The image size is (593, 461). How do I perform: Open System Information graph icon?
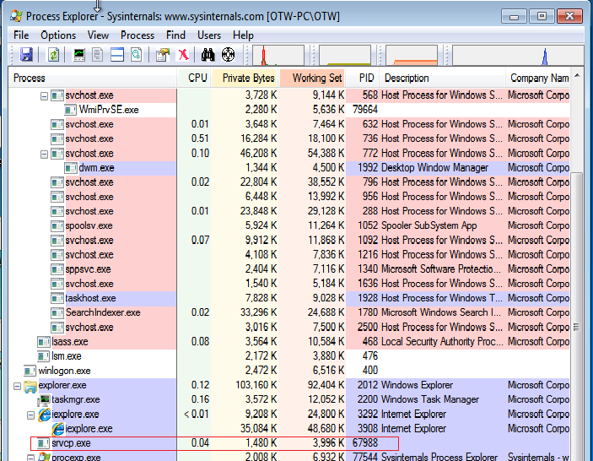tap(79, 55)
